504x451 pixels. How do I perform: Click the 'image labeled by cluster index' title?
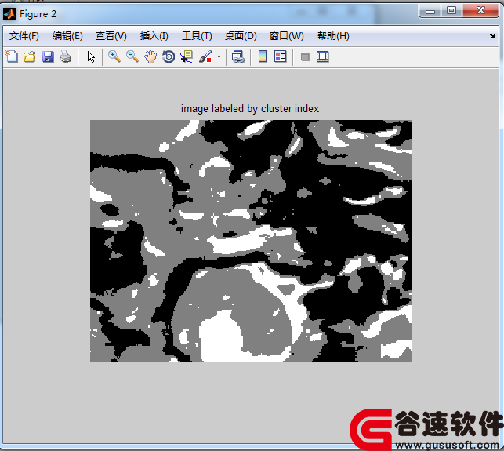click(x=250, y=109)
